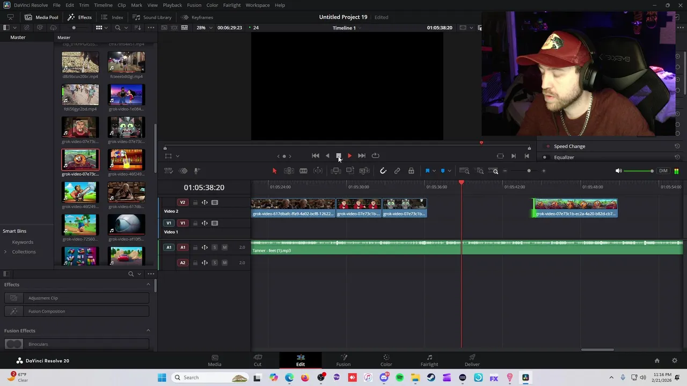Mute the A1 audio track
The image size is (687, 386).
coord(225,248)
